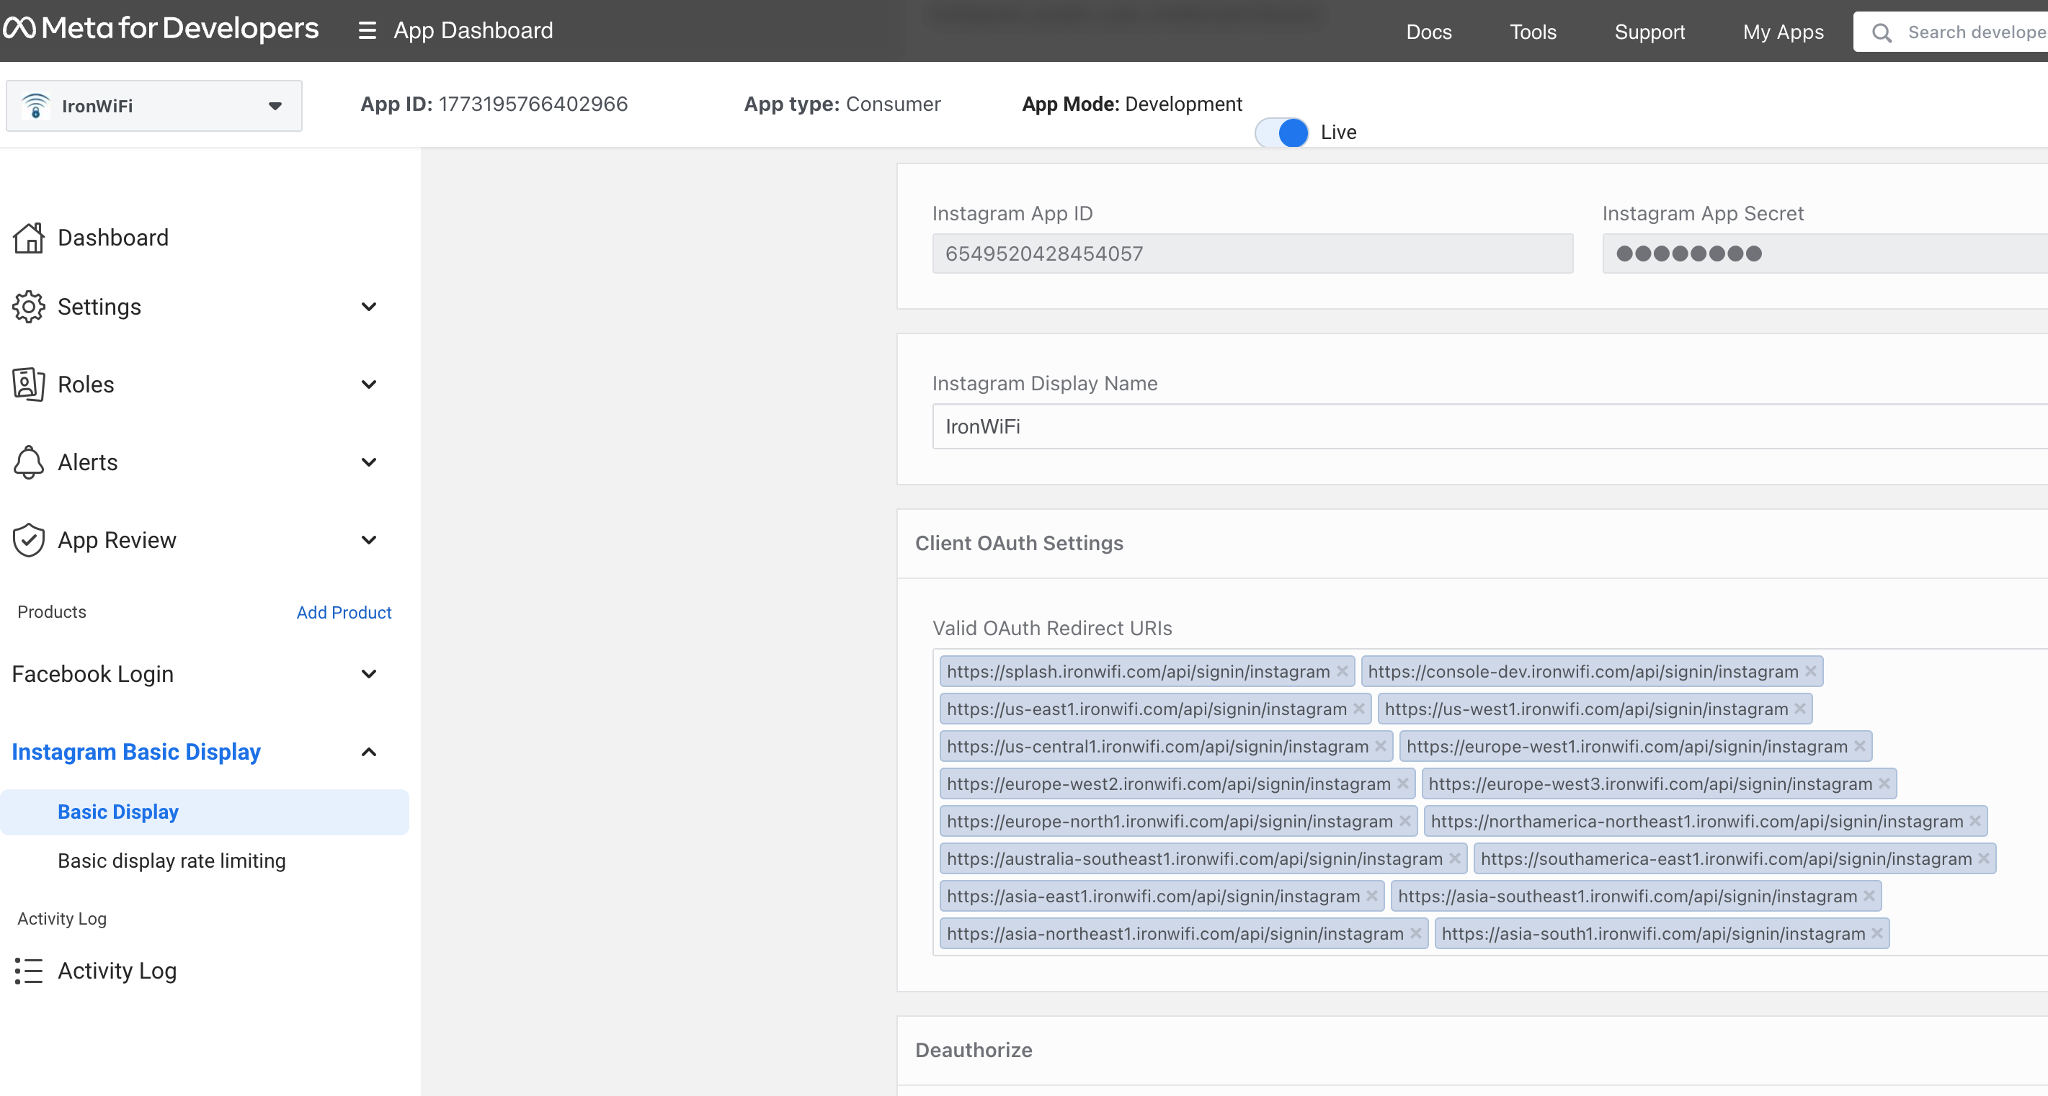This screenshot has width=2048, height=1096.
Task: Open Basic display rate limiting
Action: click(172, 861)
